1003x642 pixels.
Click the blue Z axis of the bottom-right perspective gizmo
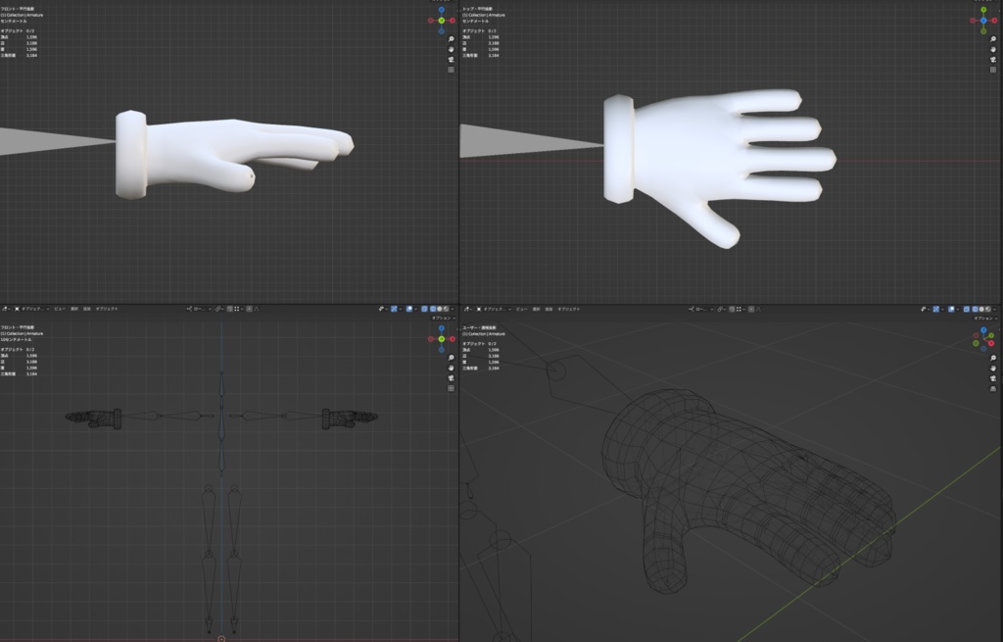(x=983, y=330)
